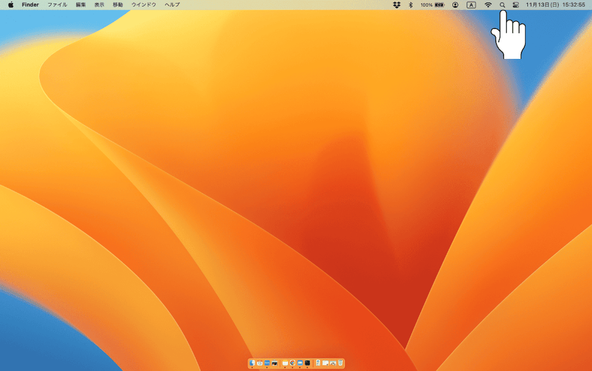Open Control Center

pos(516,5)
